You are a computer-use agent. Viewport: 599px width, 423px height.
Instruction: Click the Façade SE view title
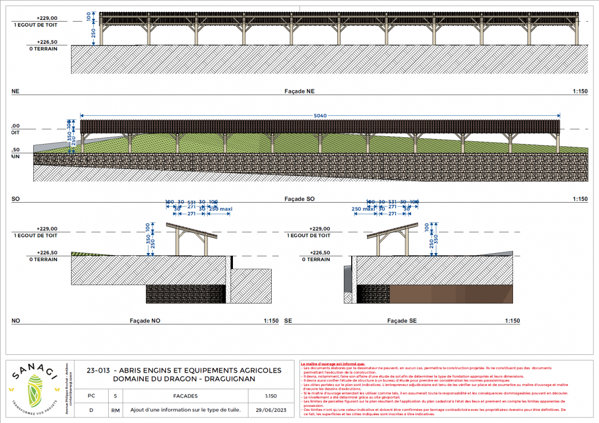tap(402, 321)
